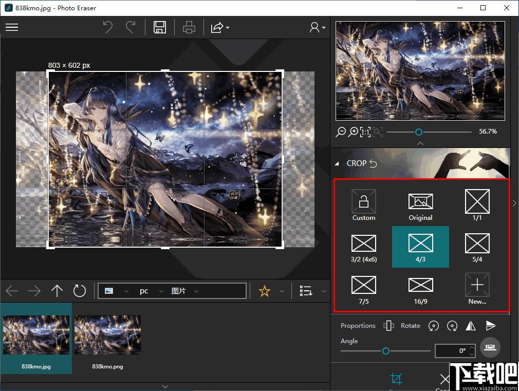Viewport: 519px width, 391px height.
Task: Navigate forward in file browser
Action: (34, 291)
